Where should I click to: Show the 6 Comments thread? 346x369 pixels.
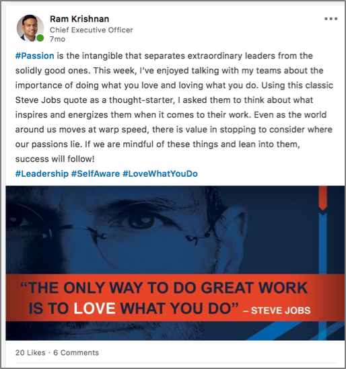76,352
